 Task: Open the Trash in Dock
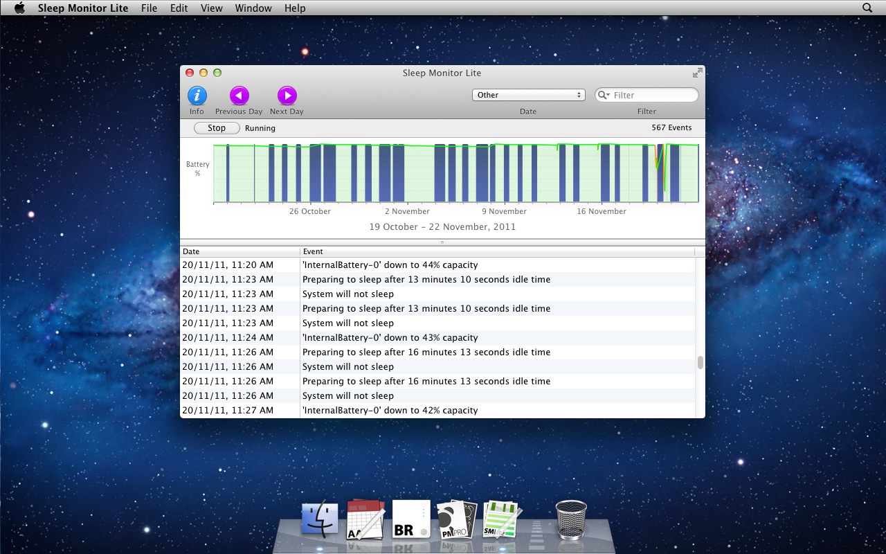[571, 519]
